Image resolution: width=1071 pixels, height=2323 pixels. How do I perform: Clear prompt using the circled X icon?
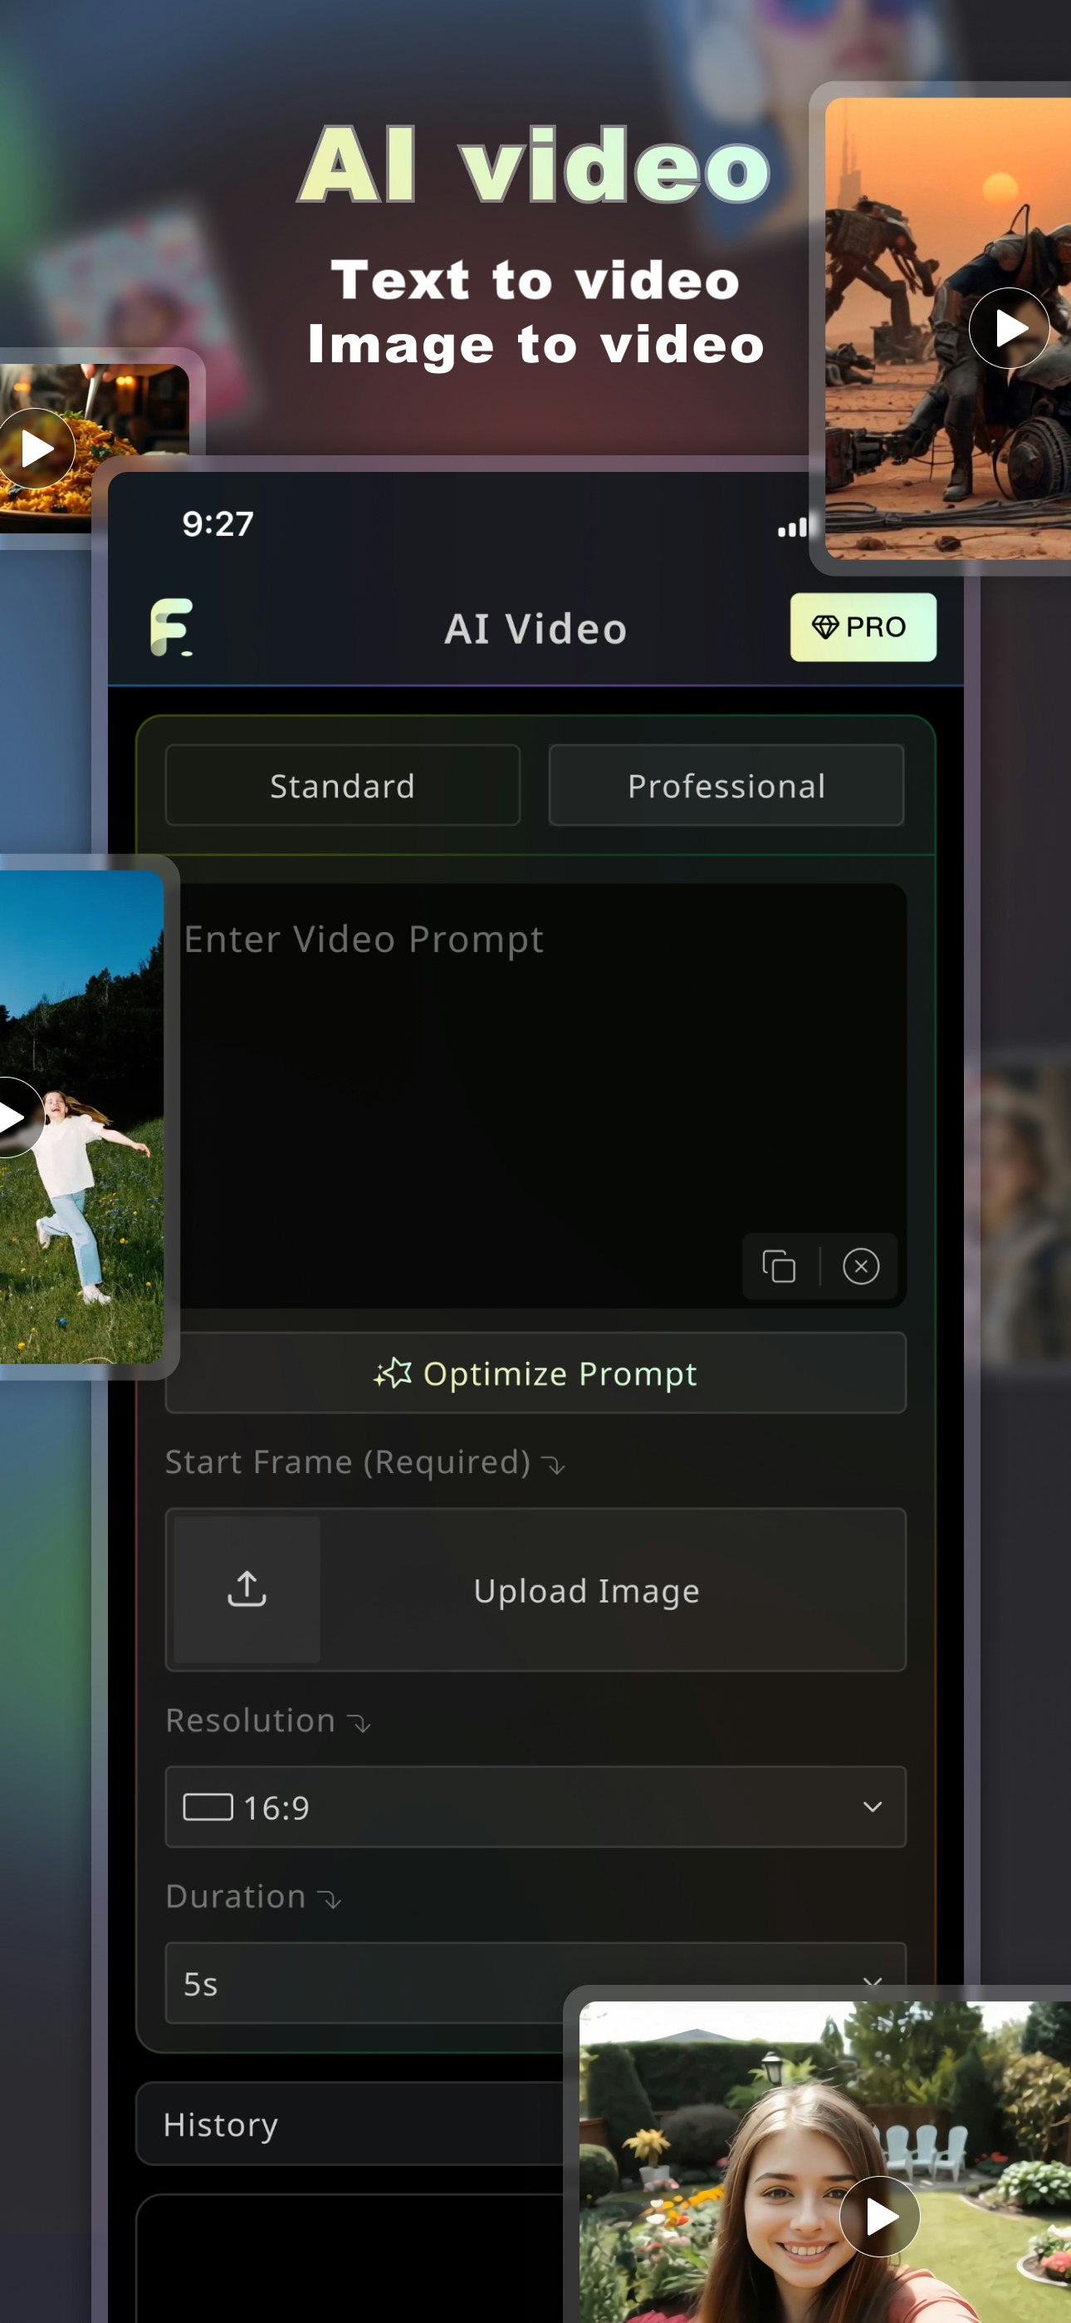click(x=861, y=1265)
